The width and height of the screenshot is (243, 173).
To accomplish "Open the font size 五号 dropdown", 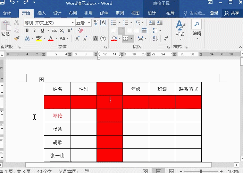I will tap(89, 23).
